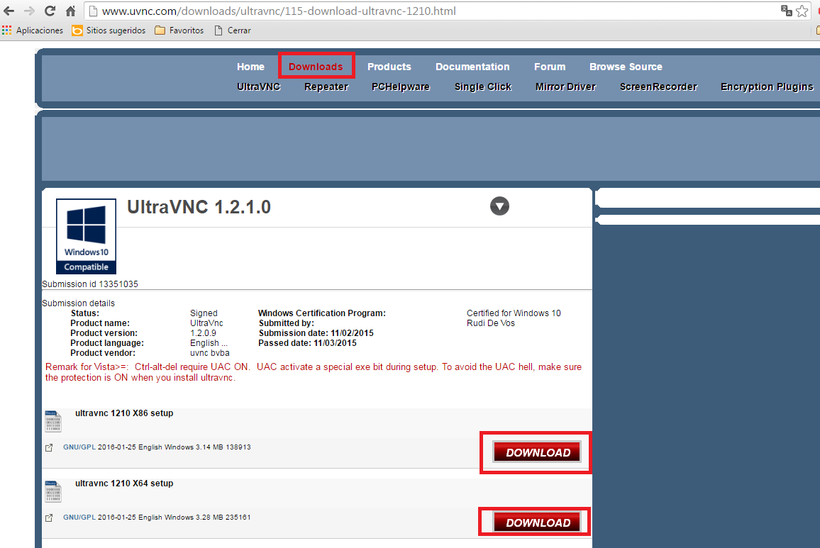The image size is (820, 548).
Task: Click the back navigation arrow
Action: (x=10, y=11)
